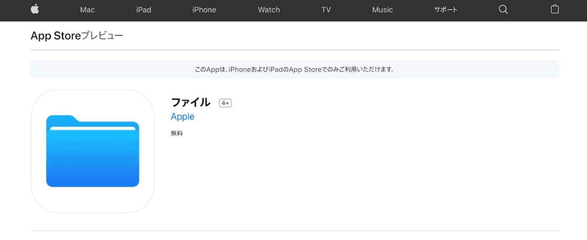
Task: Go to the Watch section
Action: click(x=269, y=10)
